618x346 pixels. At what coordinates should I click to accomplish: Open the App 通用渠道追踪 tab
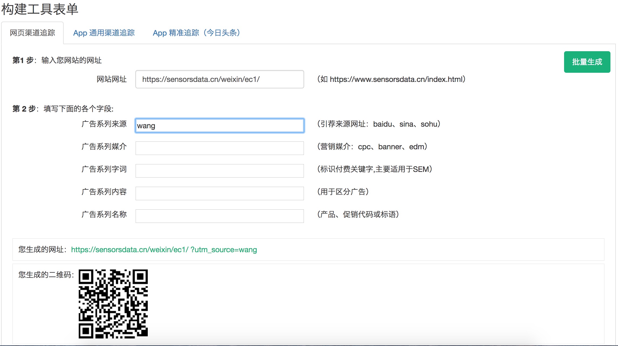[x=104, y=33]
